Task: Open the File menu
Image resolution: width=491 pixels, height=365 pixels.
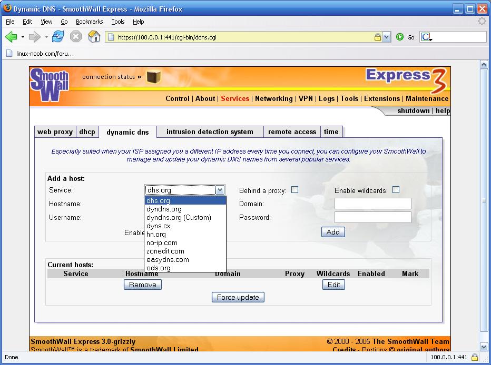Action: pyautogui.click(x=10, y=22)
